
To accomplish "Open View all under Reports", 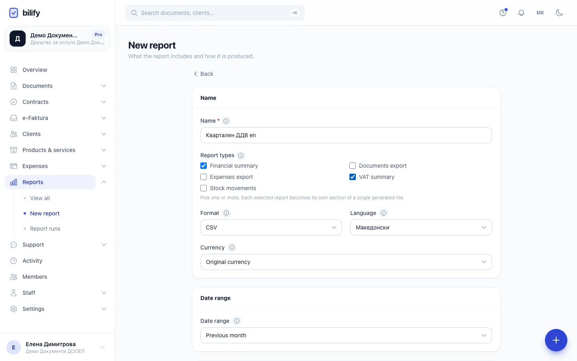I will (x=40, y=198).
